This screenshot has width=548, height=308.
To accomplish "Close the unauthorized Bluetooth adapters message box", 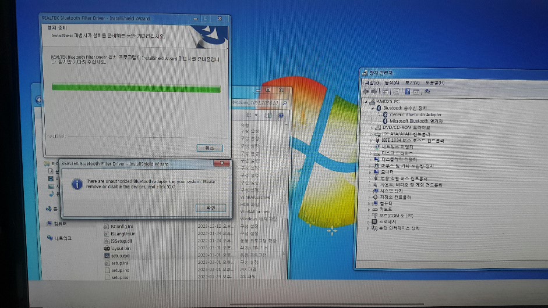I will pyautogui.click(x=221, y=163).
